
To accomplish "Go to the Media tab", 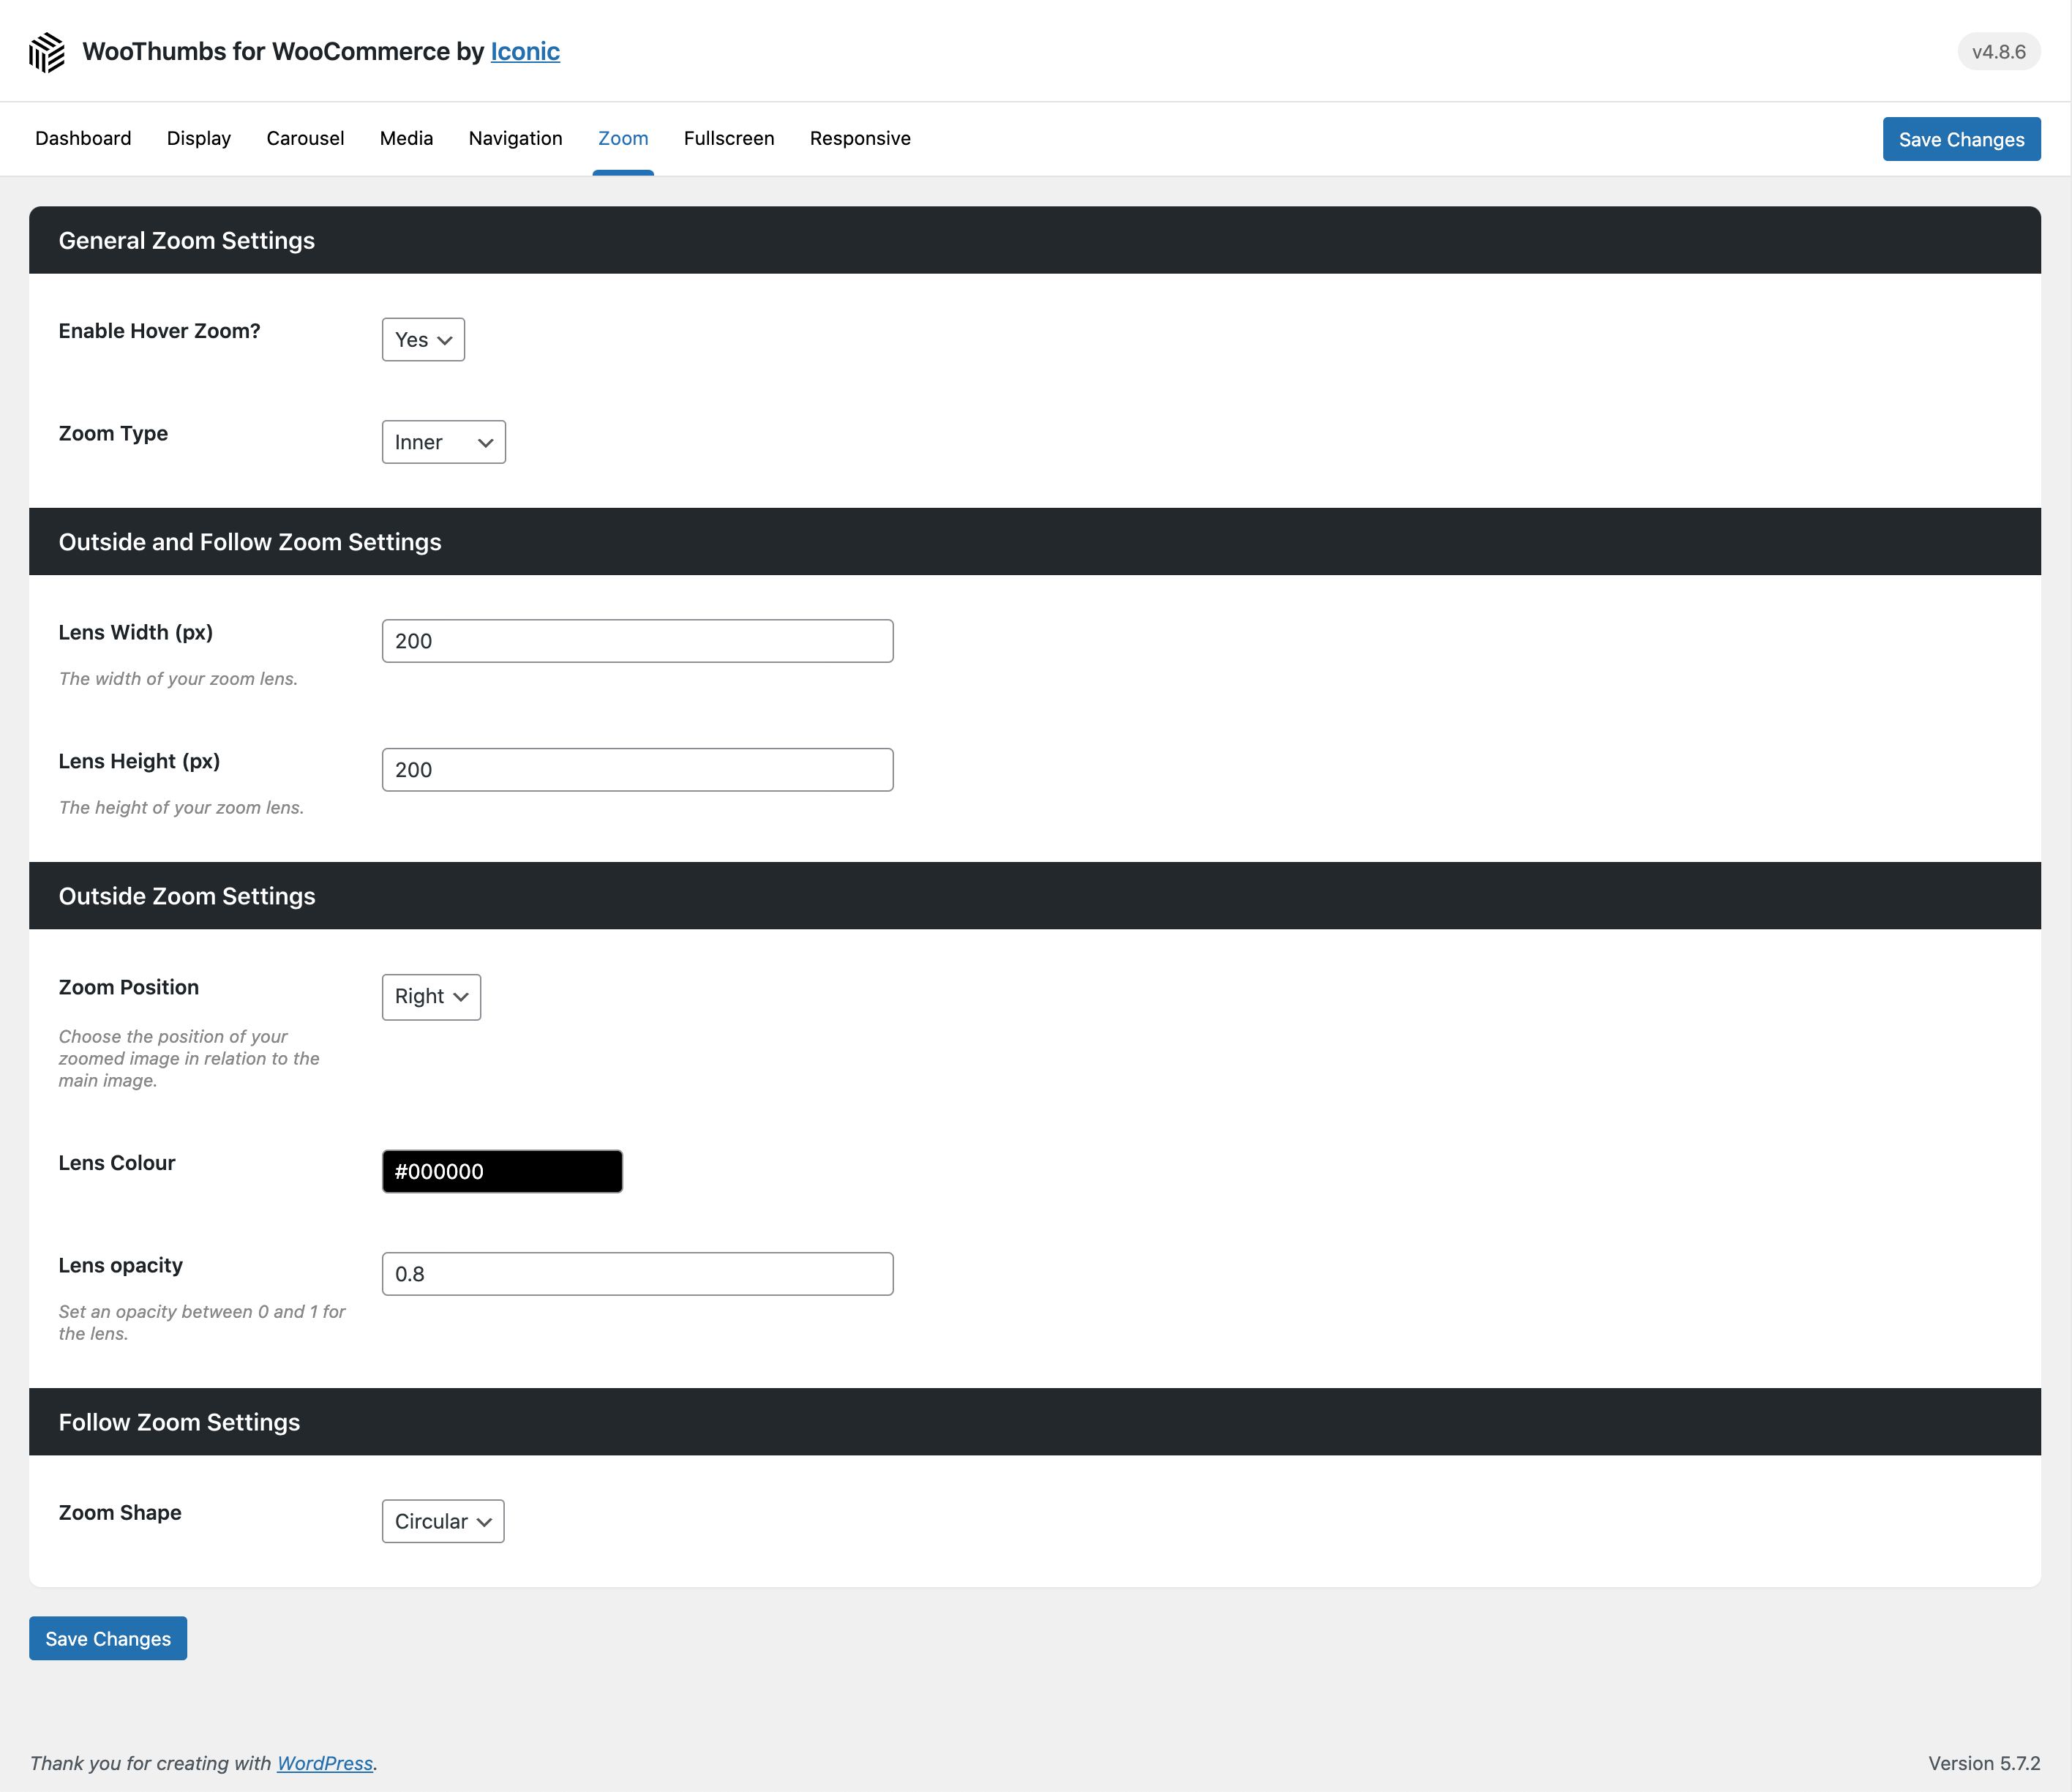I will pos(406,138).
